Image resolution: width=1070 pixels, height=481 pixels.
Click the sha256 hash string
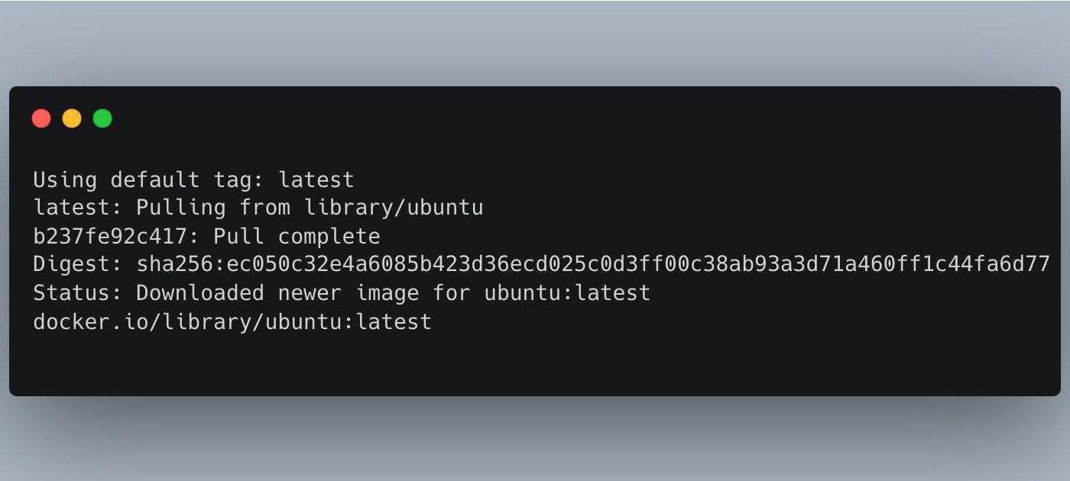click(593, 264)
